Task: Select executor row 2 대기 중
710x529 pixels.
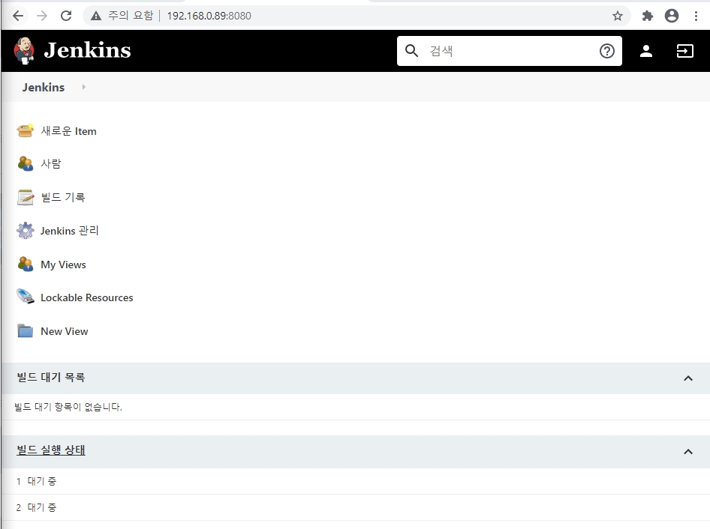Action: [355, 507]
